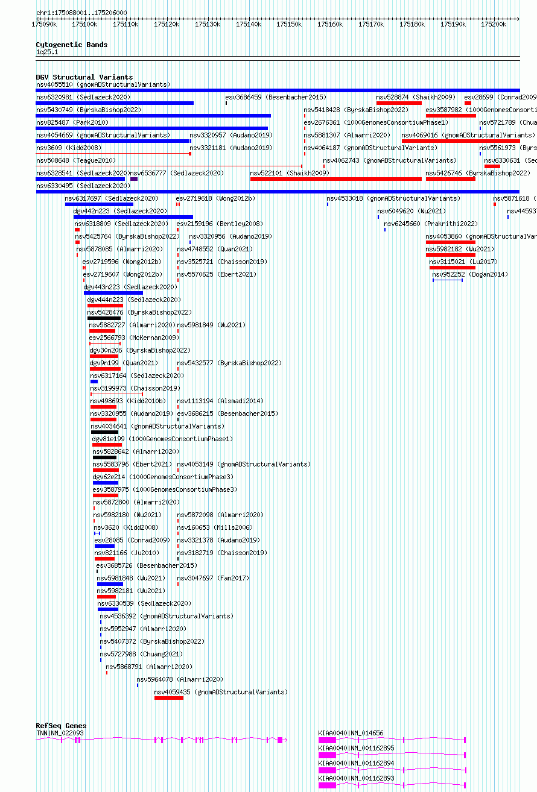
Task: Click nsv5727988 Chuang2021 label
Action: (x=141, y=654)
